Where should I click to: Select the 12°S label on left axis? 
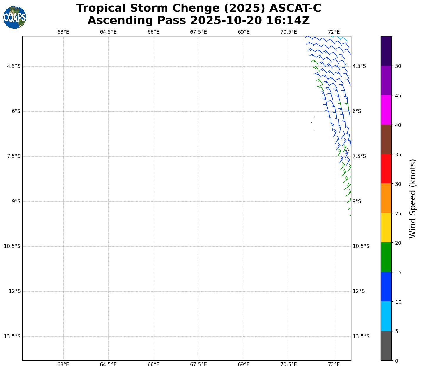[x=15, y=291]
